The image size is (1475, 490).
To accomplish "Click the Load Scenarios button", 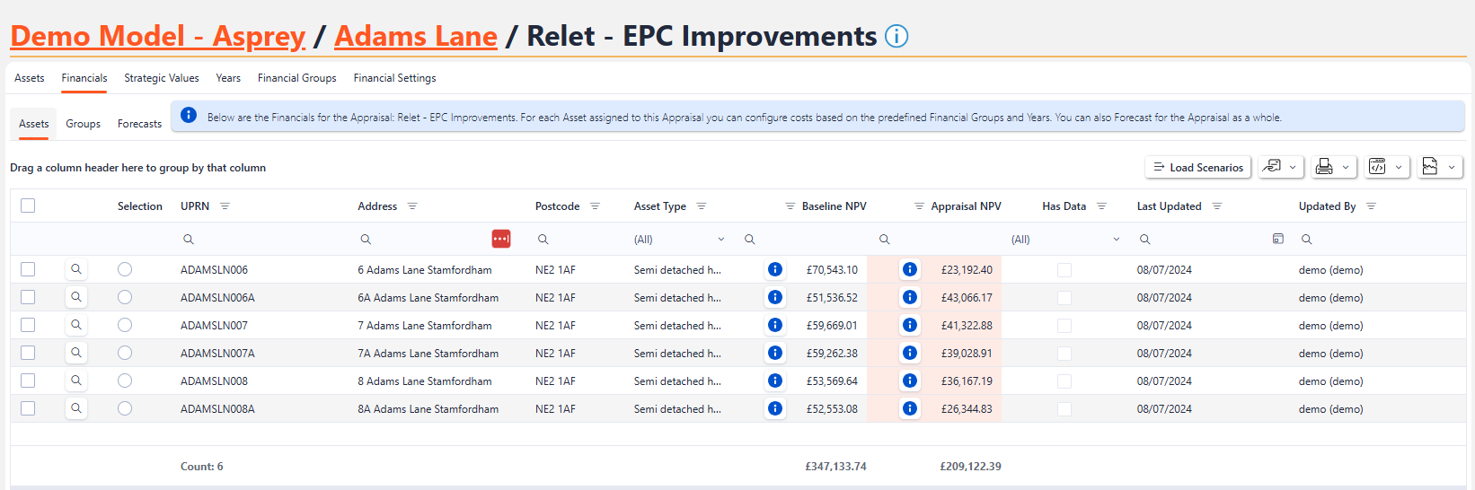I will click(x=1197, y=167).
